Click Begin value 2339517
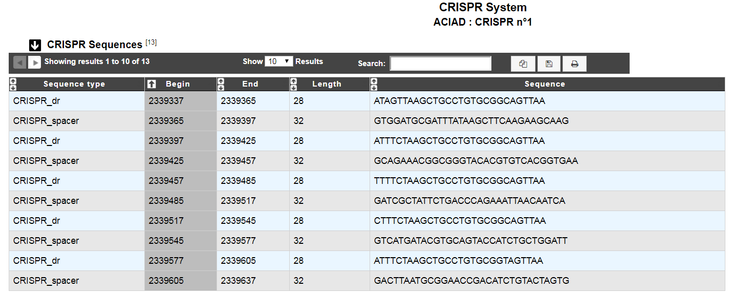The width and height of the screenshot is (732, 293). coord(166,221)
